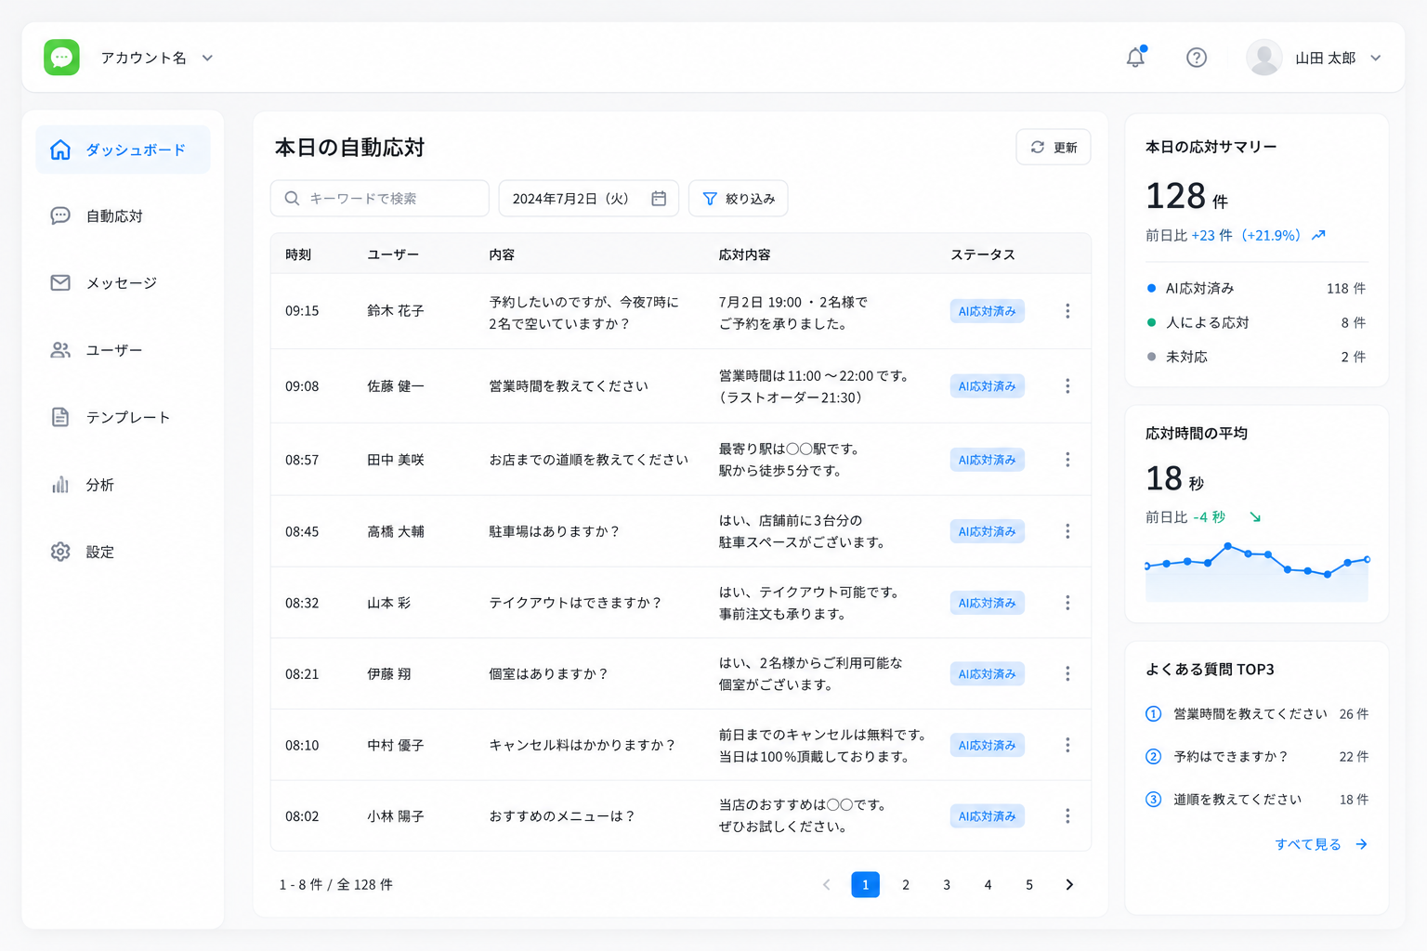The image size is (1427, 951).
Task: Open ユーザー in the sidebar
Action: click(x=123, y=350)
